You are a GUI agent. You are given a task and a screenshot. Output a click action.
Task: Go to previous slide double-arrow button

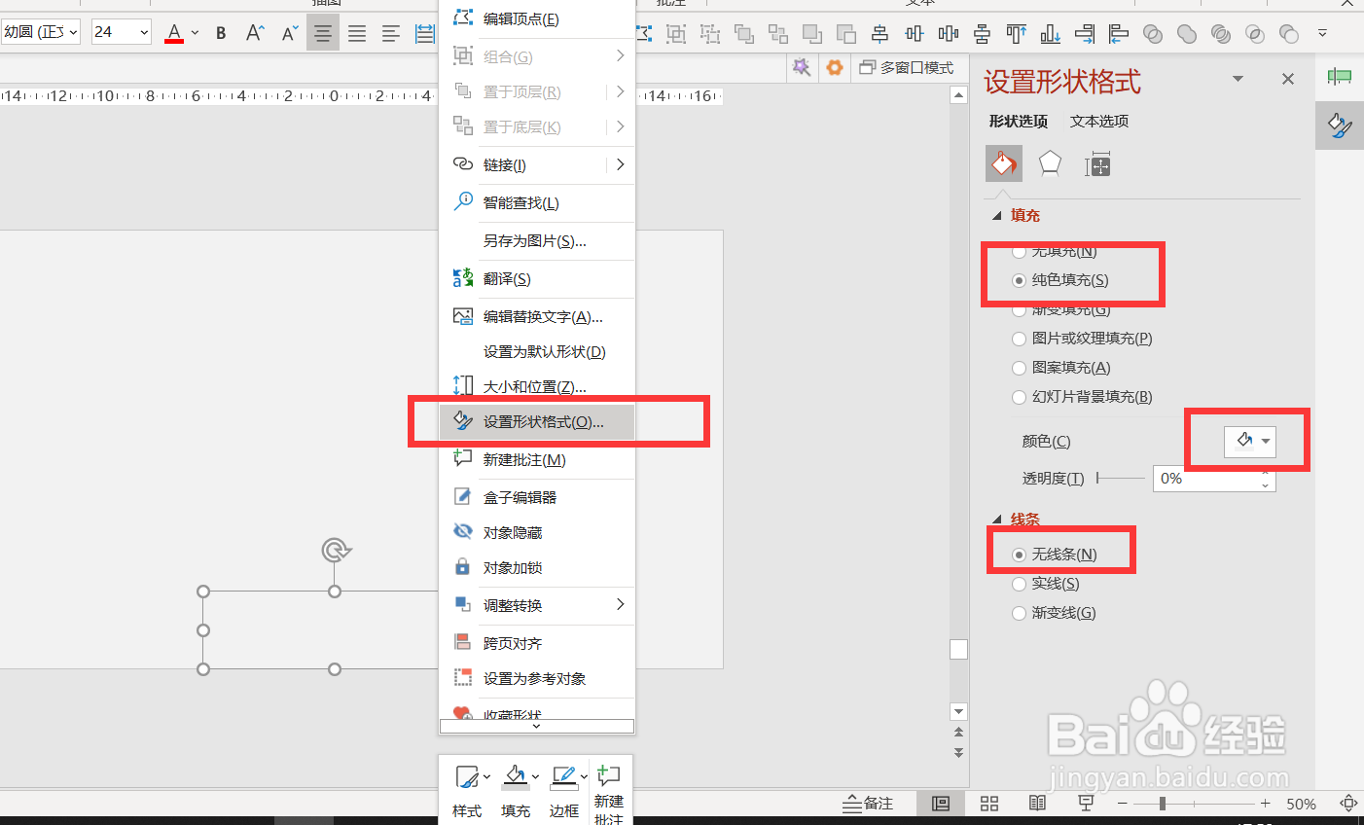coord(958,733)
